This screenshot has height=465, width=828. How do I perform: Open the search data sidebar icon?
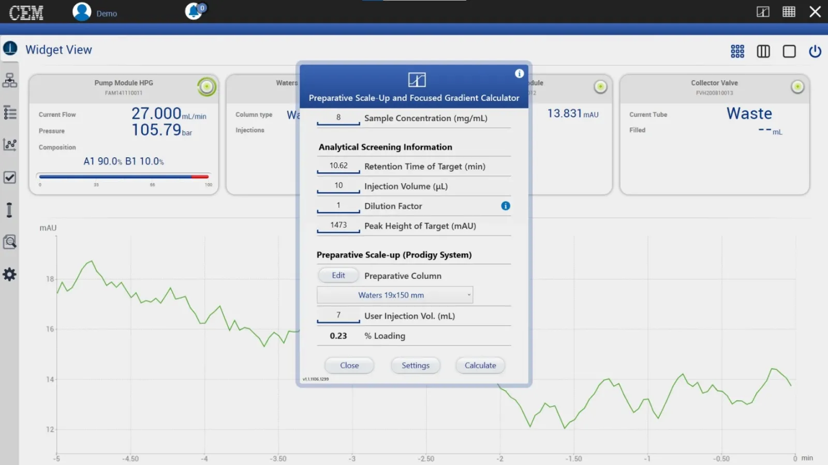click(x=9, y=242)
